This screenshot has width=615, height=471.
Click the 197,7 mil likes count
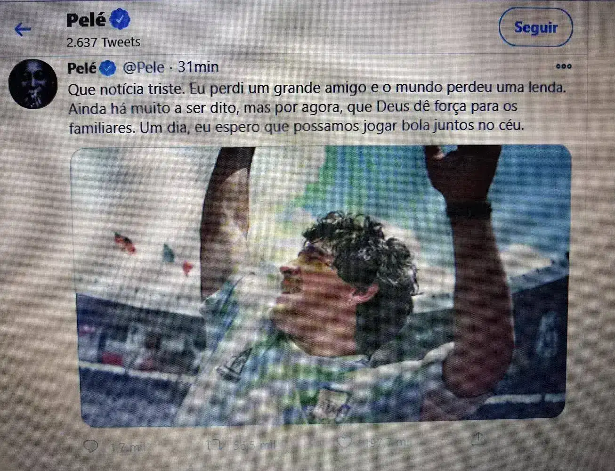(388, 442)
